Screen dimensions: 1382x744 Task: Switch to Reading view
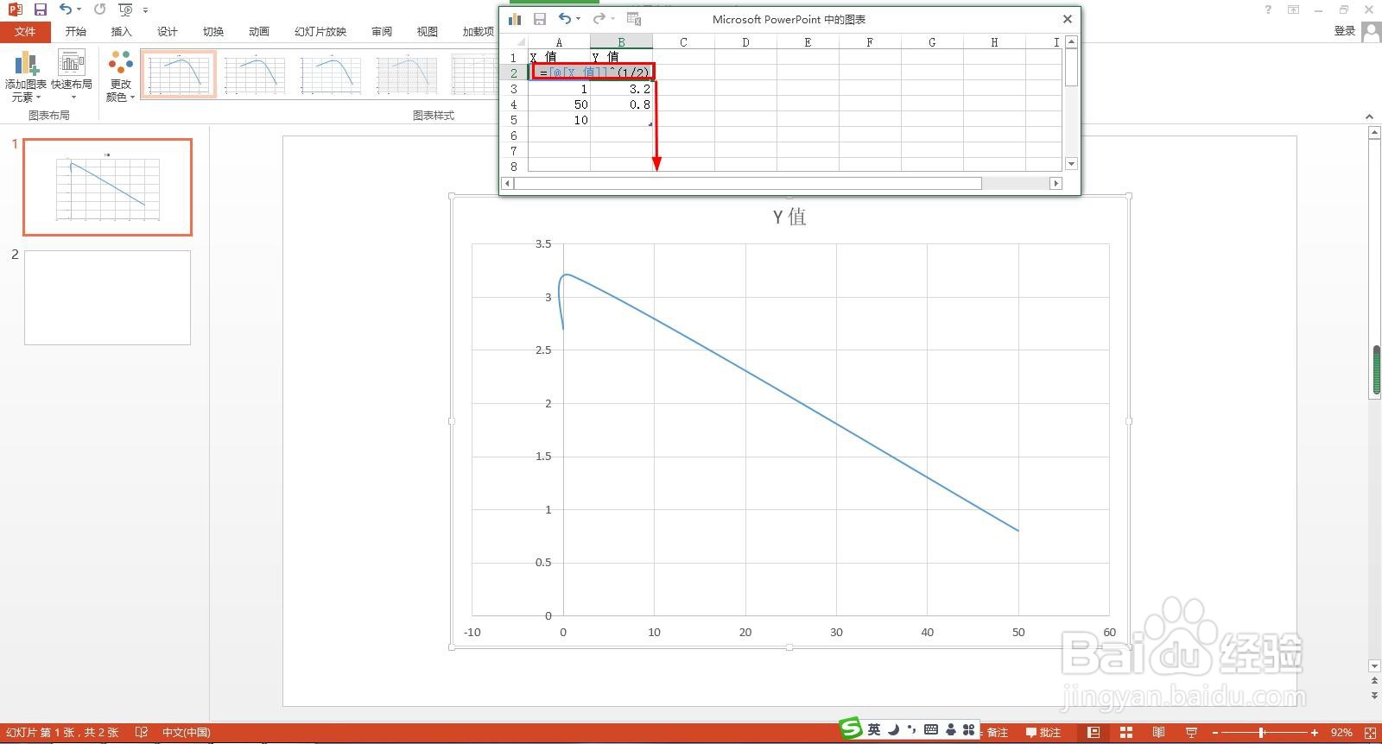point(1158,733)
